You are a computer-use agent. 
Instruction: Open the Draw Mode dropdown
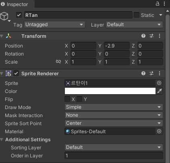click(x=114, y=107)
